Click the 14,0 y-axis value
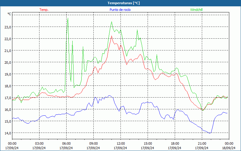The height and width of the screenshot is (151, 241). click(8, 133)
